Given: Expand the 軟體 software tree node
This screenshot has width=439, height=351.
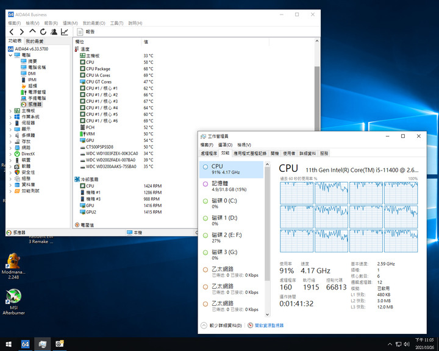Looking at the screenshot, I should click(10, 166).
